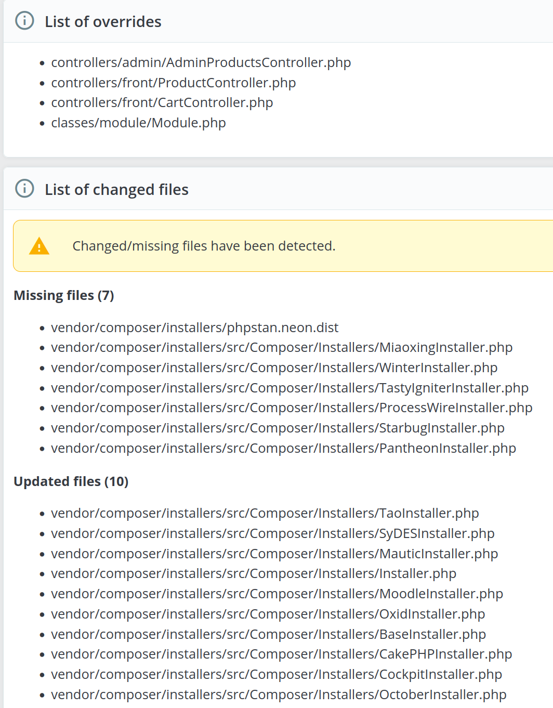553x708 pixels.
Task: Select the ProductController.php override entry
Action: pos(173,83)
